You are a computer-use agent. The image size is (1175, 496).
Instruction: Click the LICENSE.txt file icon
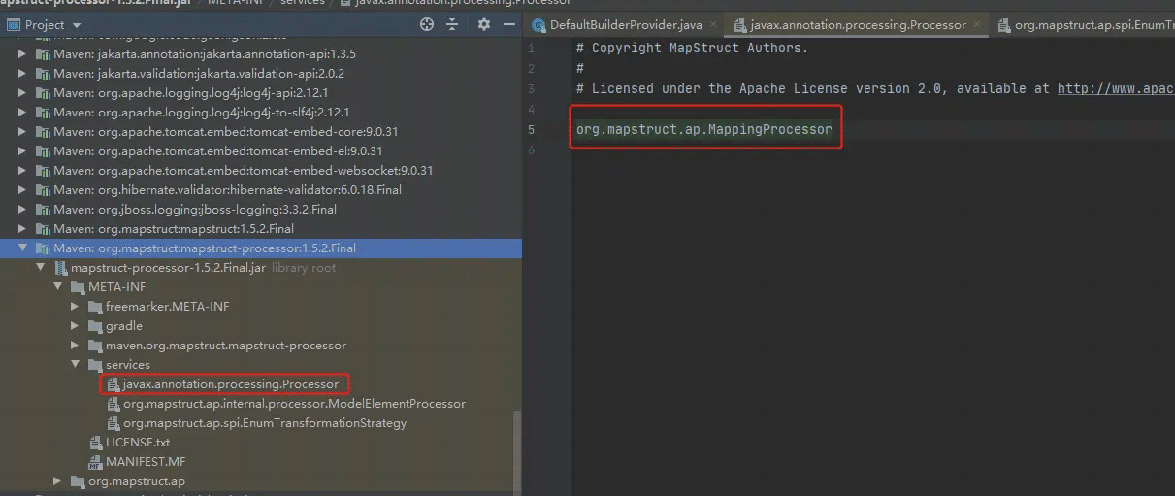[x=96, y=443]
